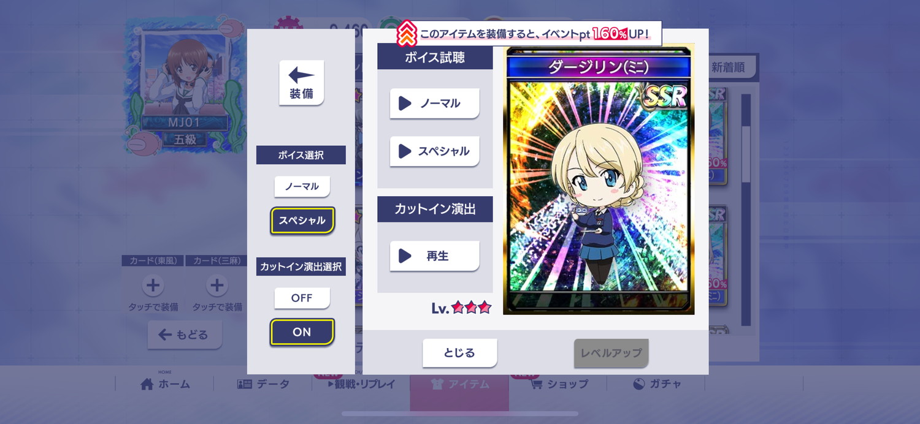Select スペシャル under ボイス選択
Image resolution: width=920 pixels, height=424 pixels.
tap(302, 221)
